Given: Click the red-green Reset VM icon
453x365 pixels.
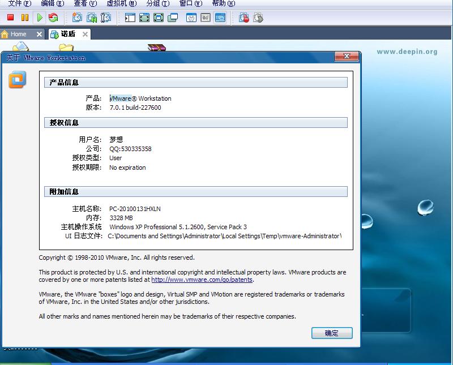Looking at the screenshot, I should pos(53,18).
